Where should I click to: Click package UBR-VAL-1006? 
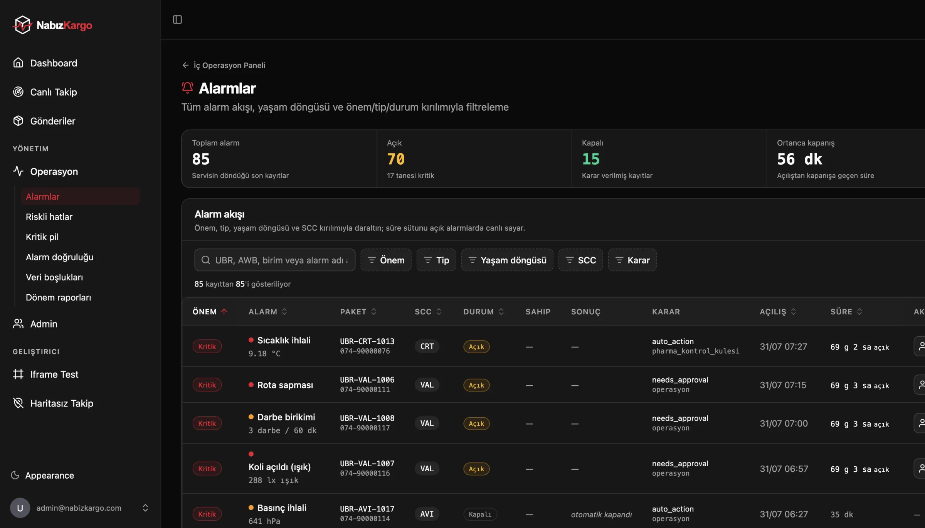point(367,380)
